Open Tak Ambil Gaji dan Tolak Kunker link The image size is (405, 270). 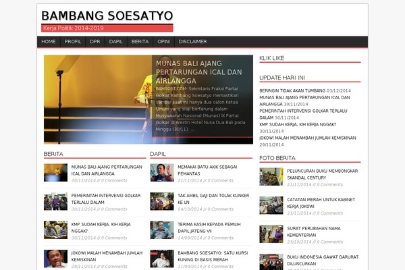pyautogui.click(x=213, y=199)
